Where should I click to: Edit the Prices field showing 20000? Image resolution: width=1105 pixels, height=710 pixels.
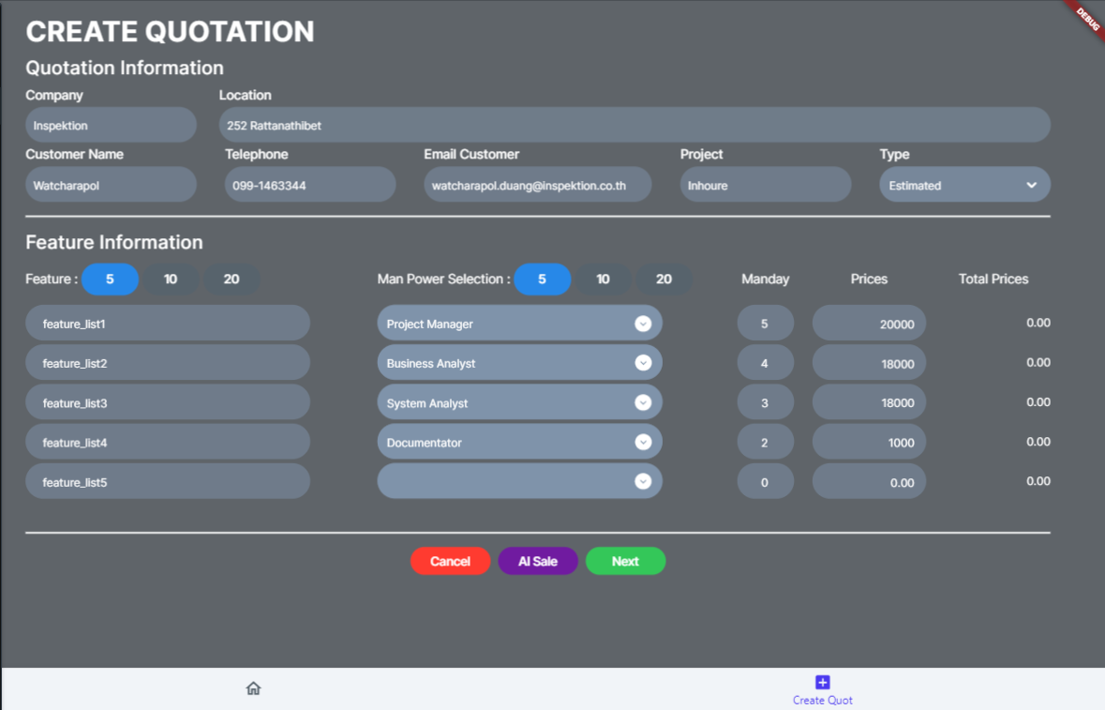pyautogui.click(x=869, y=324)
